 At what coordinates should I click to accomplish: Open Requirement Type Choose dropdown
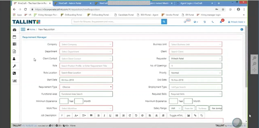click(86, 87)
